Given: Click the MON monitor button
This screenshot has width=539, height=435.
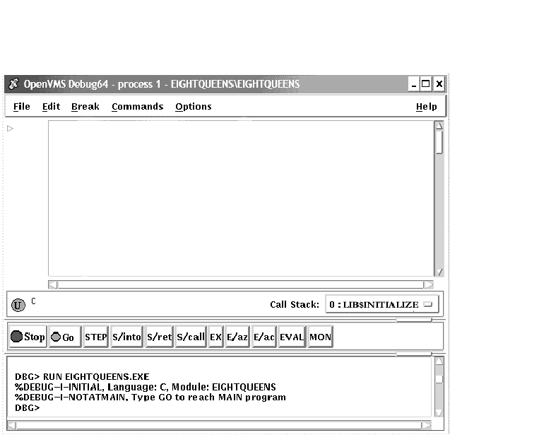Looking at the screenshot, I should 320,337.
